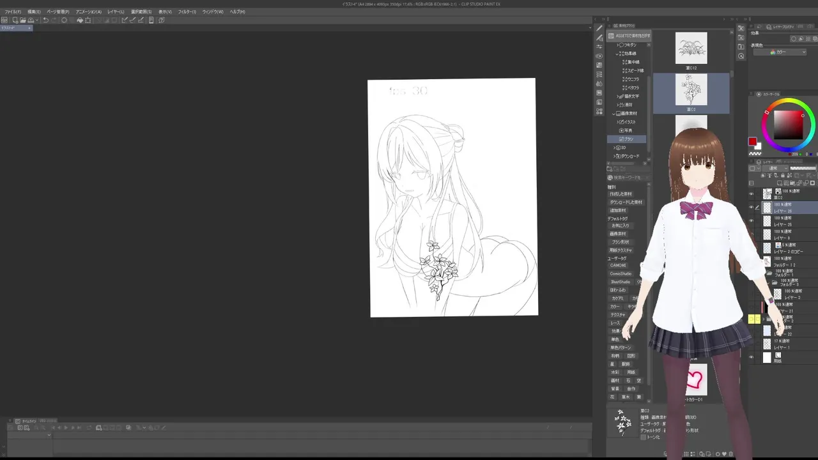Click the drop-shaped icon in the side column

point(599,84)
